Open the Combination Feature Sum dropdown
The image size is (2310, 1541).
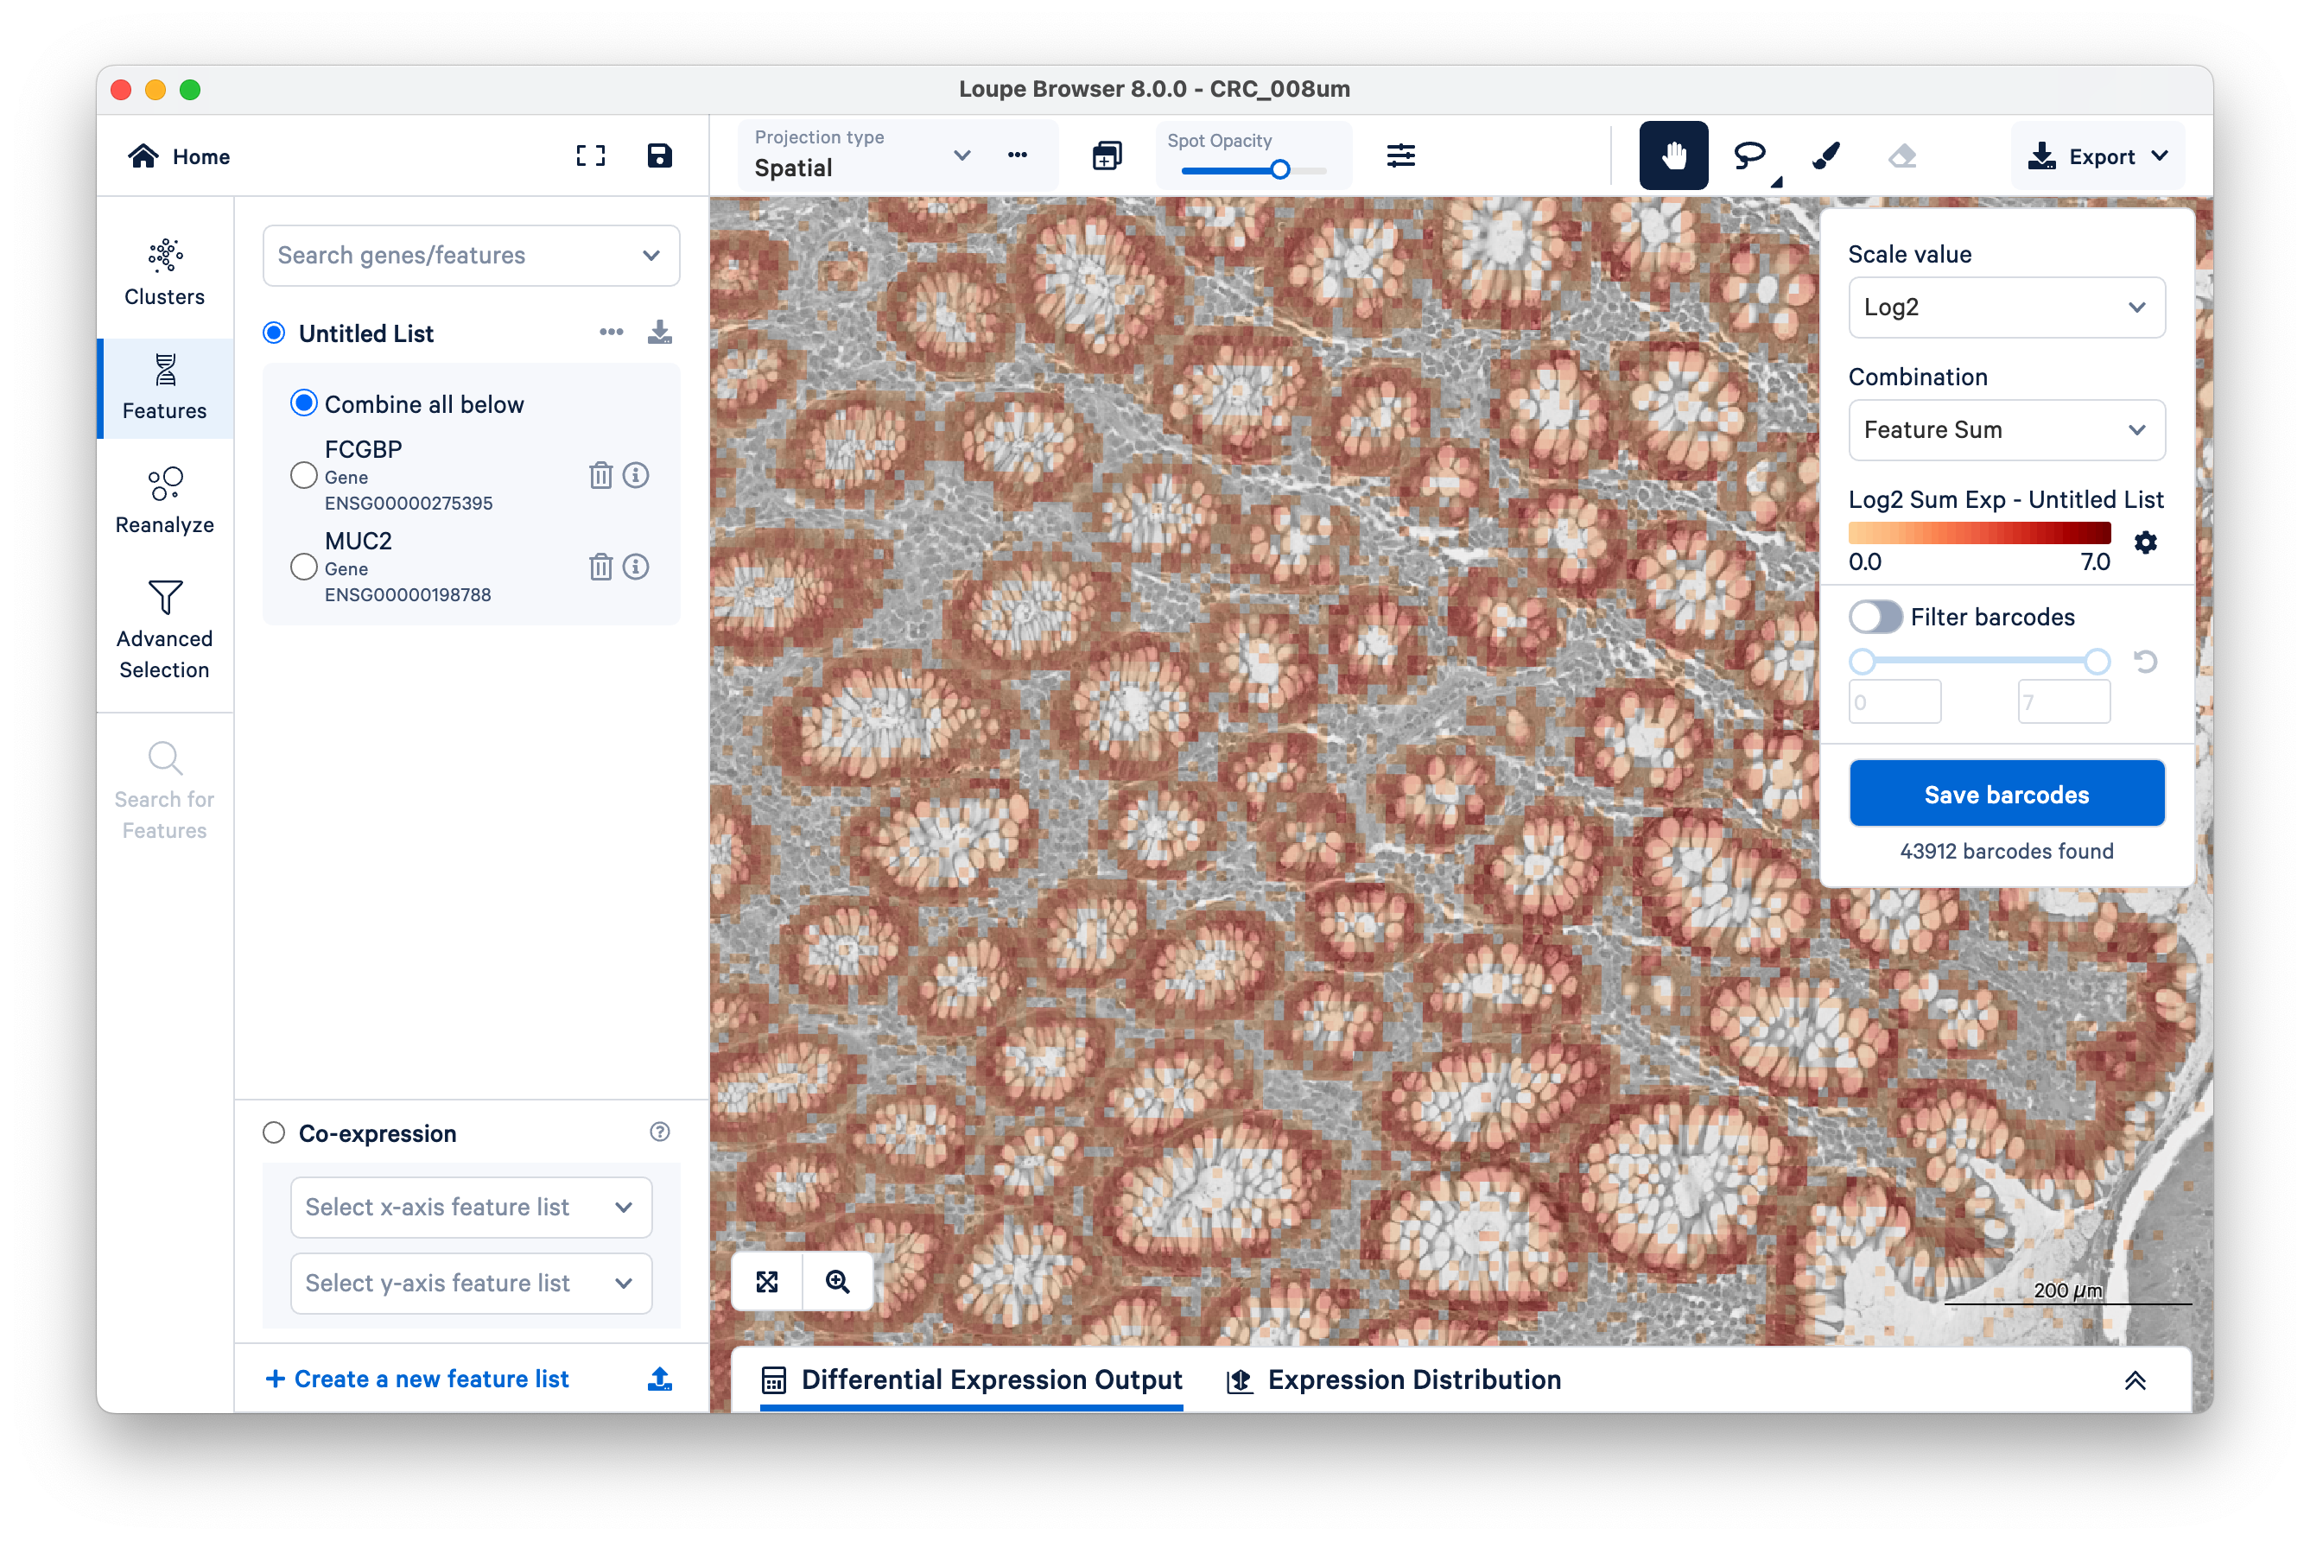pyautogui.click(x=2005, y=430)
